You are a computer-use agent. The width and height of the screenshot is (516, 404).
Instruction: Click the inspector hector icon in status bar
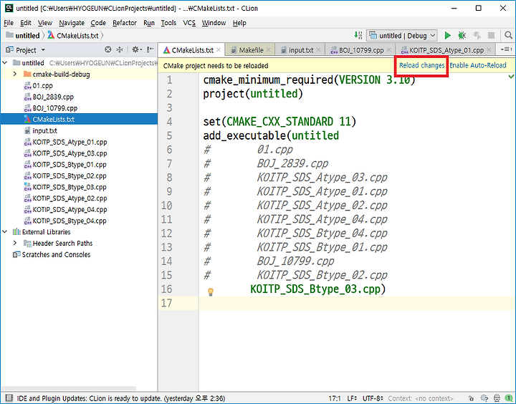pyautogui.click(x=497, y=398)
